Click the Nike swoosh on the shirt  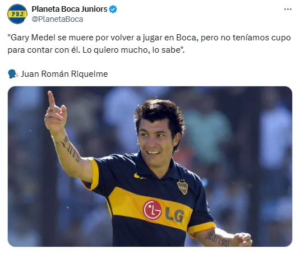click(140, 176)
